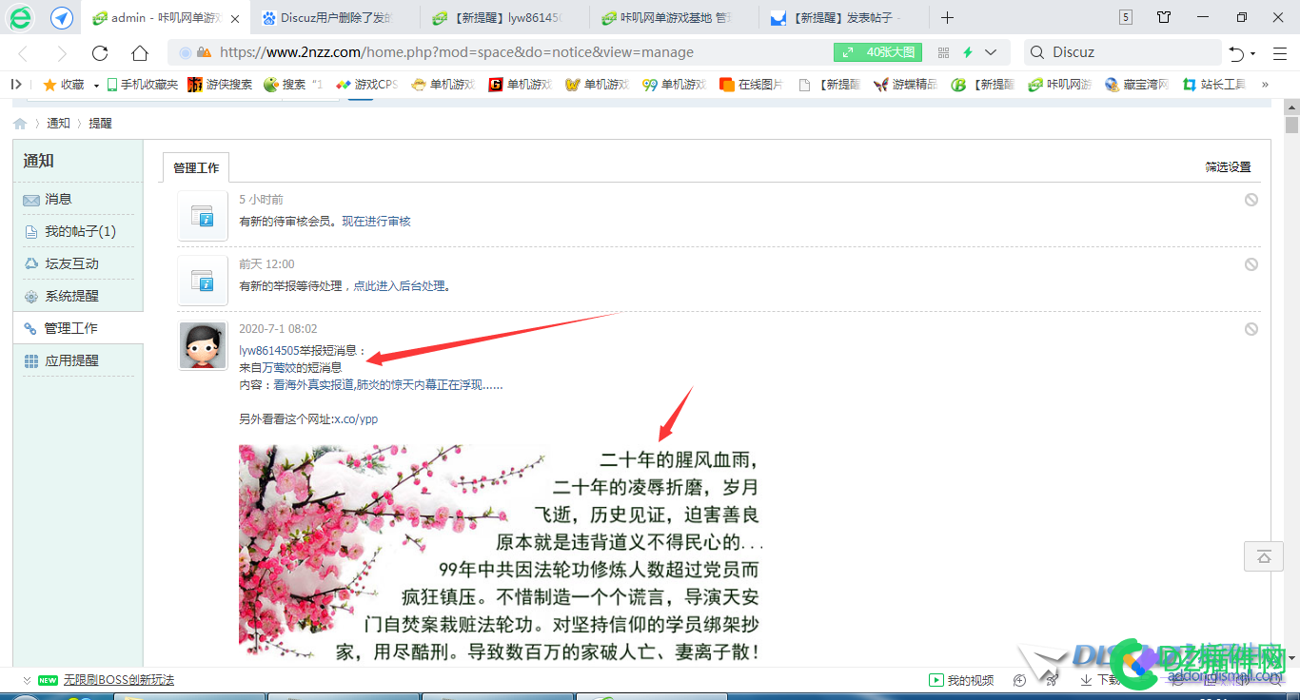Open the restore closed tabs arrow
The height and width of the screenshot is (700, 1300).
1237,53
